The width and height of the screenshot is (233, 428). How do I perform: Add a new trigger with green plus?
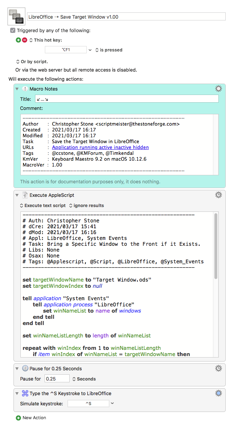18,40
